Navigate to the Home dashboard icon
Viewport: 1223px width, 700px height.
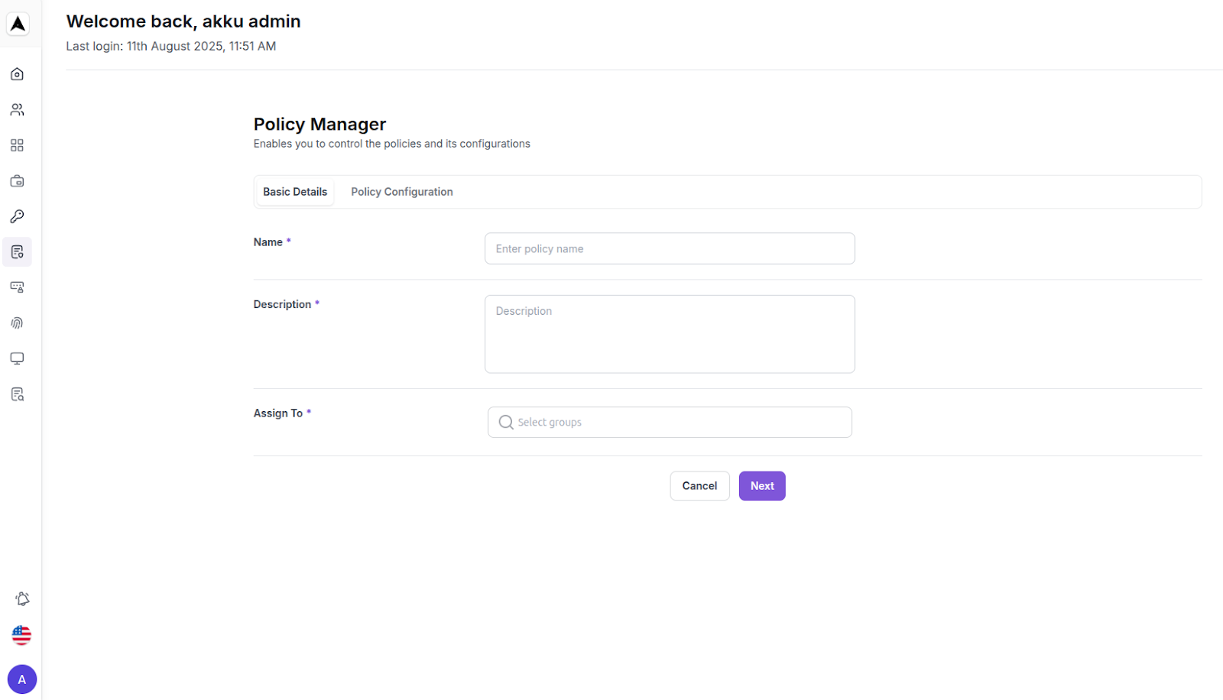point(16,73)
